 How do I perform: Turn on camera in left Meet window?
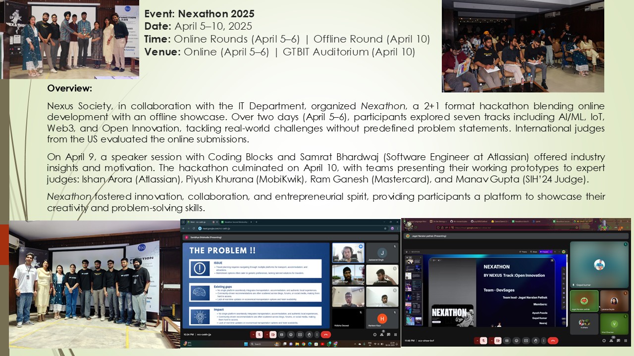pos(272,334)
